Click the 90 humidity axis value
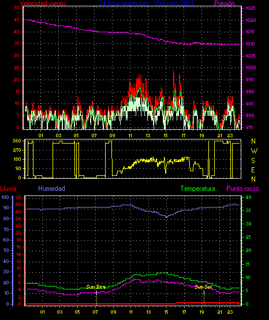 7,208
